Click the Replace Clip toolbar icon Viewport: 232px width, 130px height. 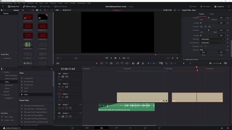(127, 63)
